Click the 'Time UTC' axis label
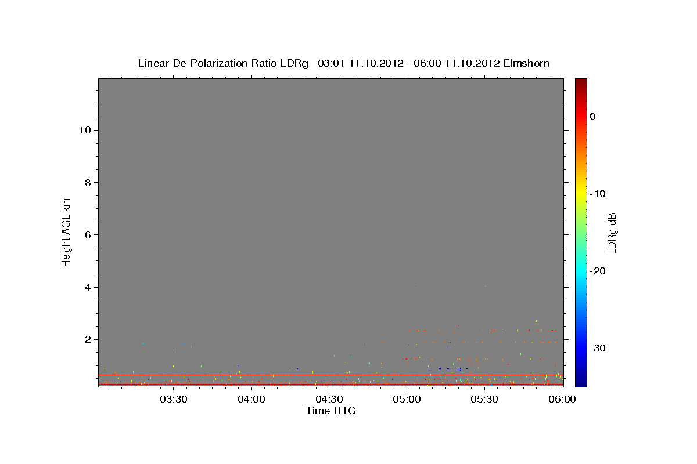 click(x=330, y=411)
